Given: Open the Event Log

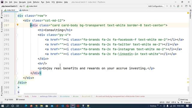Looking at the screenshot, I should pos(183,100).
